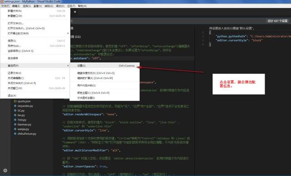Click the 总计 437 个设置 counter label

pyautogui.click(x=277, y=21)
